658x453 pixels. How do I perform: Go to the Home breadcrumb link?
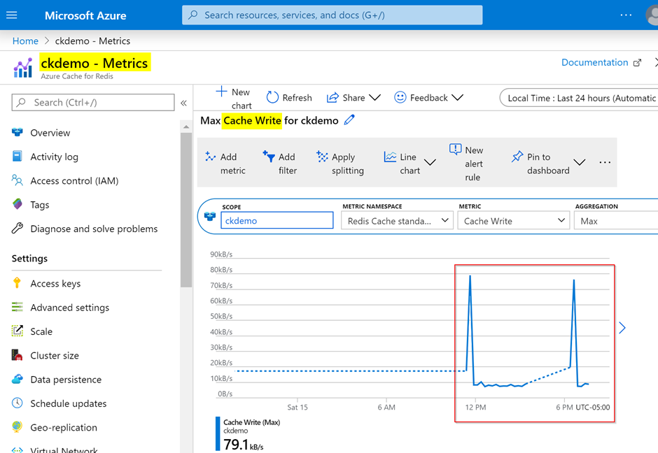point(25,41)
